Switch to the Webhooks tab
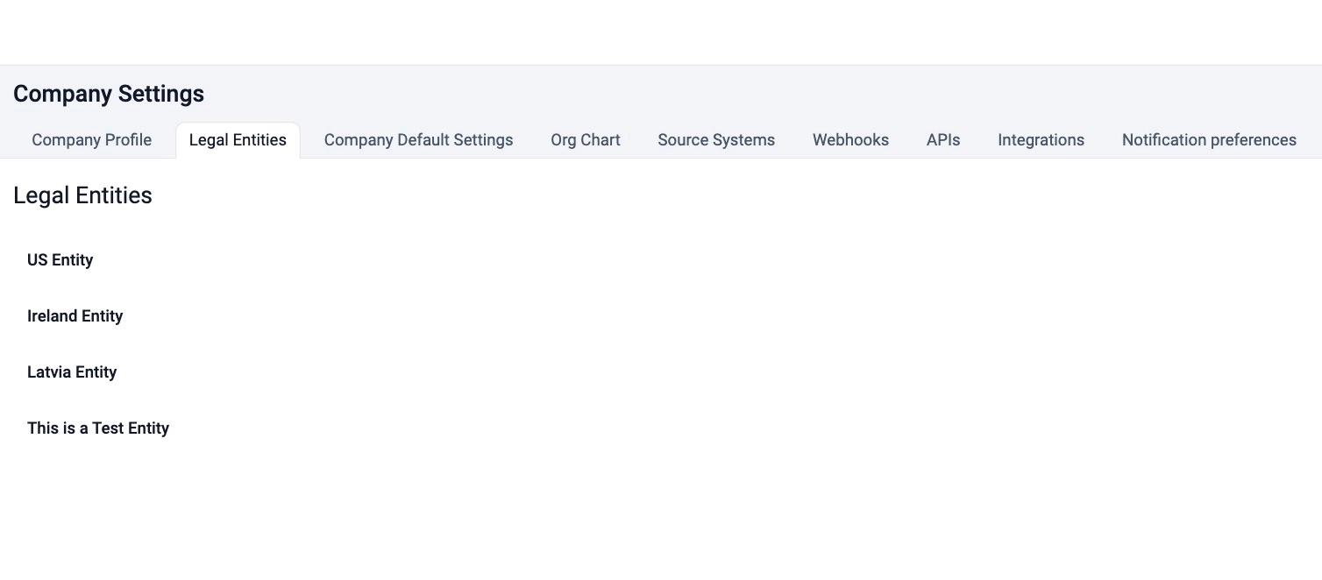The height and width of the screenshot is (580, 1322). click(849, 140)
